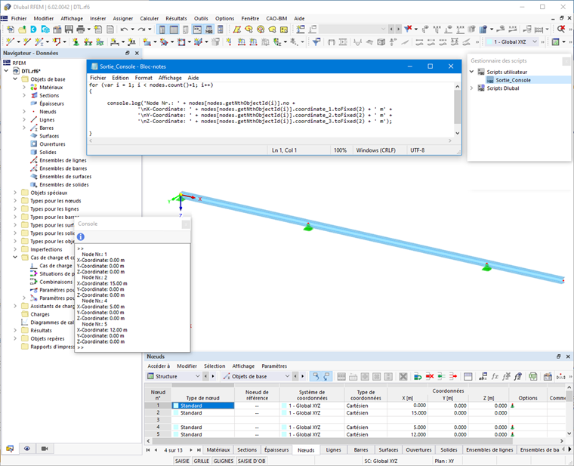Click the SAISIE D'OB status bar button
This screenshot has height=466, width=574.
tap(252, 461)
